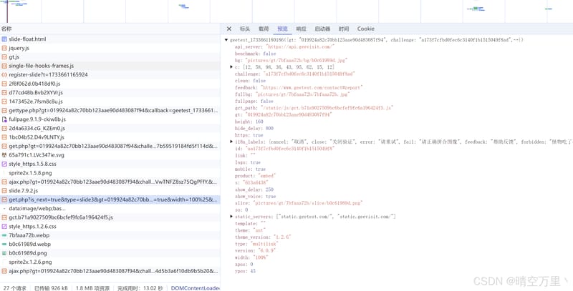Select 2f8f062d.0b418df0.js request

[x=110, y=84]
